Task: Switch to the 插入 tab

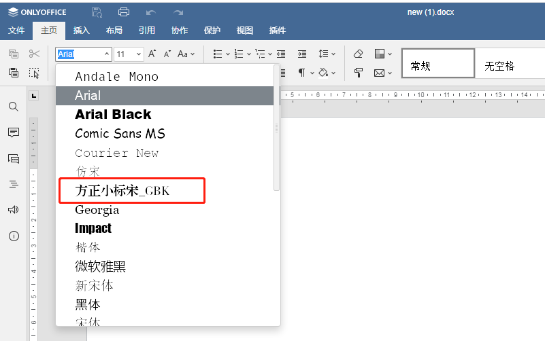Action: click(82, 31)
